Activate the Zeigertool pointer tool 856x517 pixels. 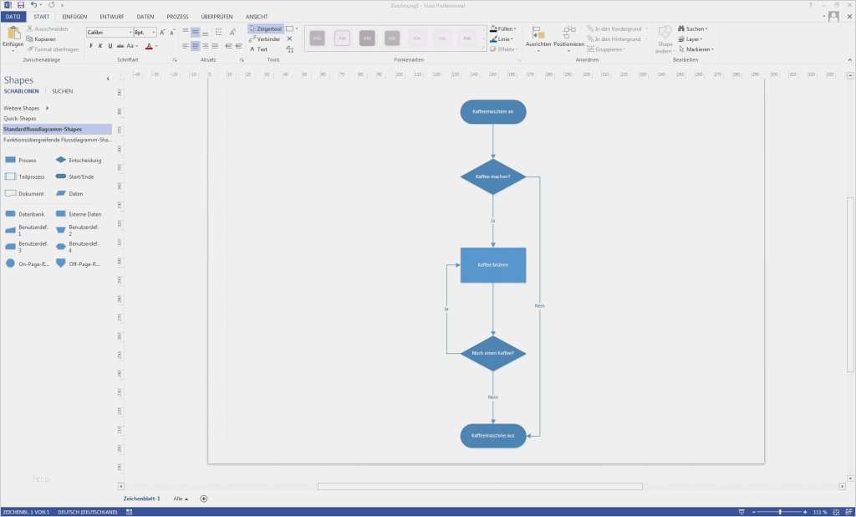point(265,28)
